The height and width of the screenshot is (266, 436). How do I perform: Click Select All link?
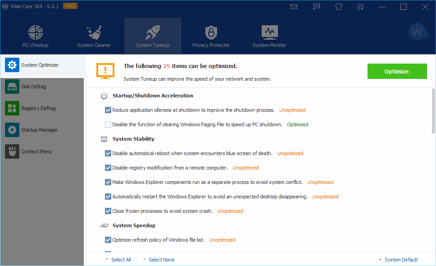121,260
